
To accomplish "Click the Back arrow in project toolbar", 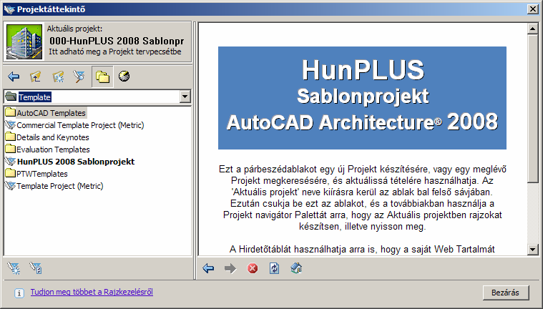I will (x=14, y=77).
